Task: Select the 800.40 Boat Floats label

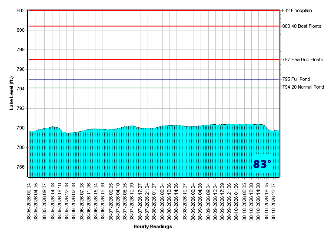Action: click(302, 26)
